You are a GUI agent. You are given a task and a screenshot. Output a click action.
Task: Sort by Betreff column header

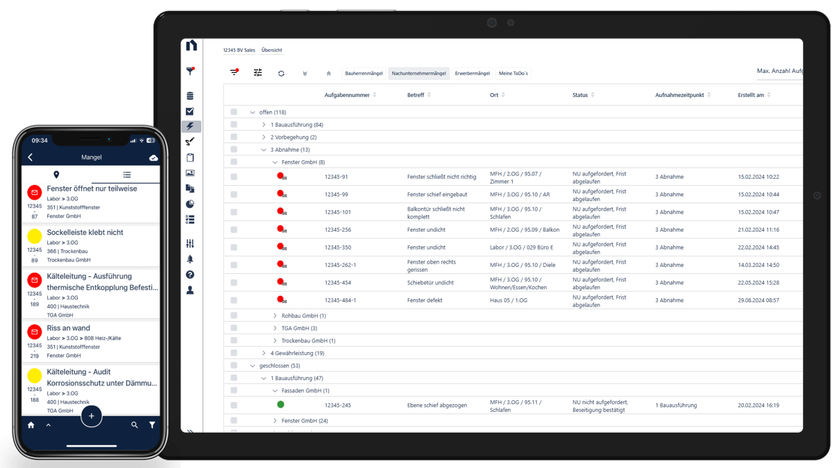coord(418,95)
